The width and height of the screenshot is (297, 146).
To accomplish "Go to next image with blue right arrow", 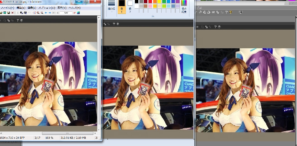I will point(50,13).
